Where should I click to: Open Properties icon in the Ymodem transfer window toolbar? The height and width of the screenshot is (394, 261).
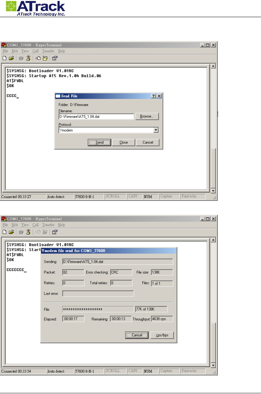(x=55, y=232)
